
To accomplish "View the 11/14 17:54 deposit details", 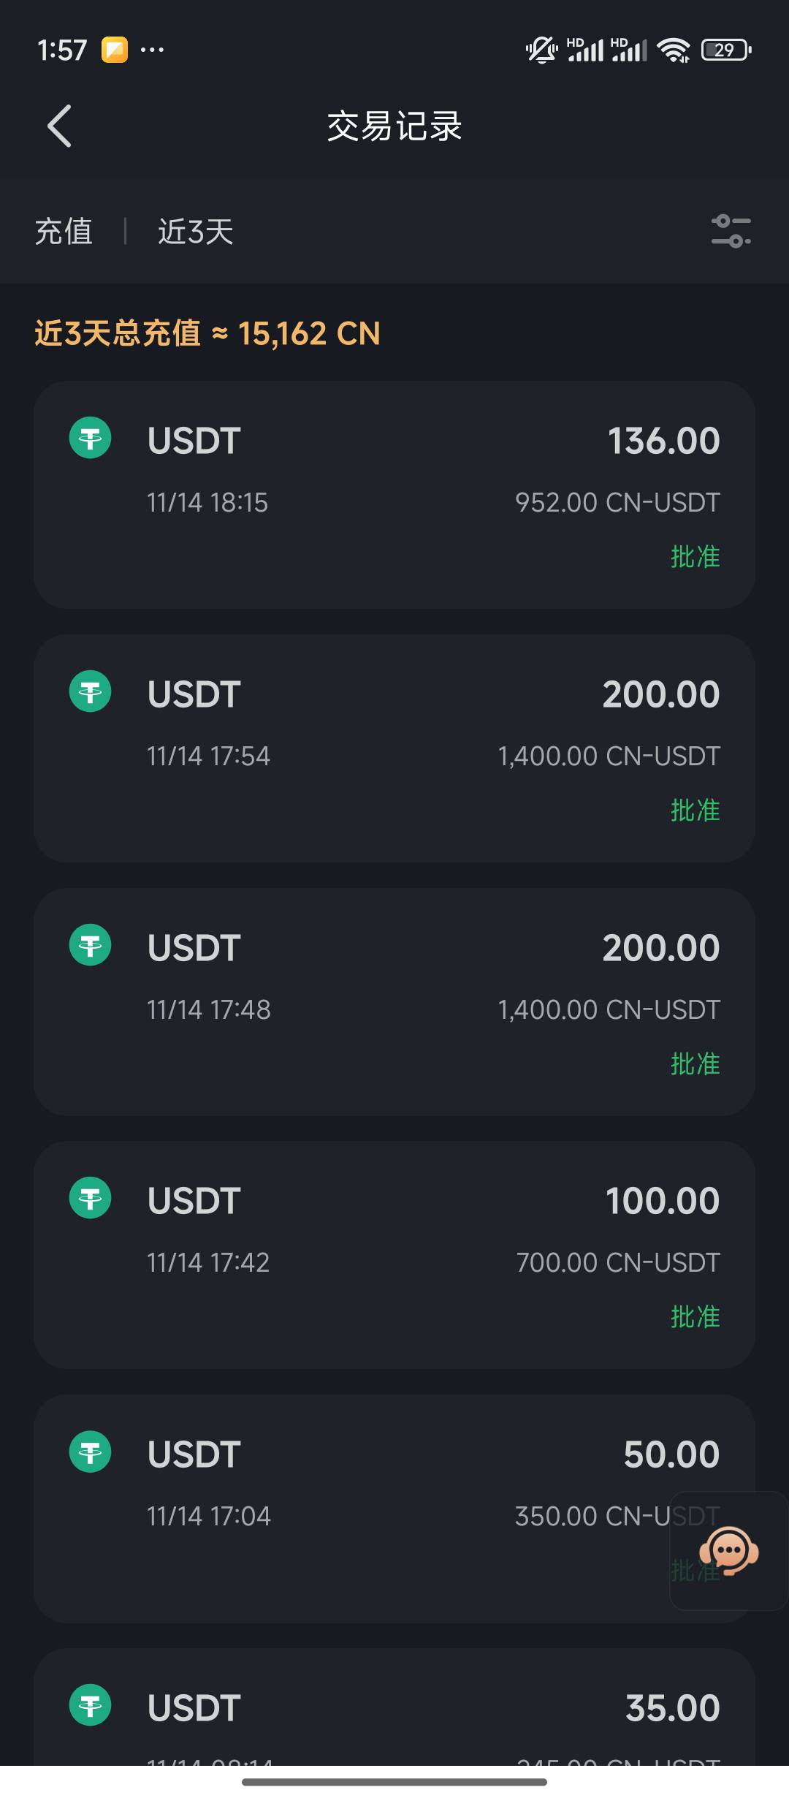I will pyautogui.click(x=394, y=748).
